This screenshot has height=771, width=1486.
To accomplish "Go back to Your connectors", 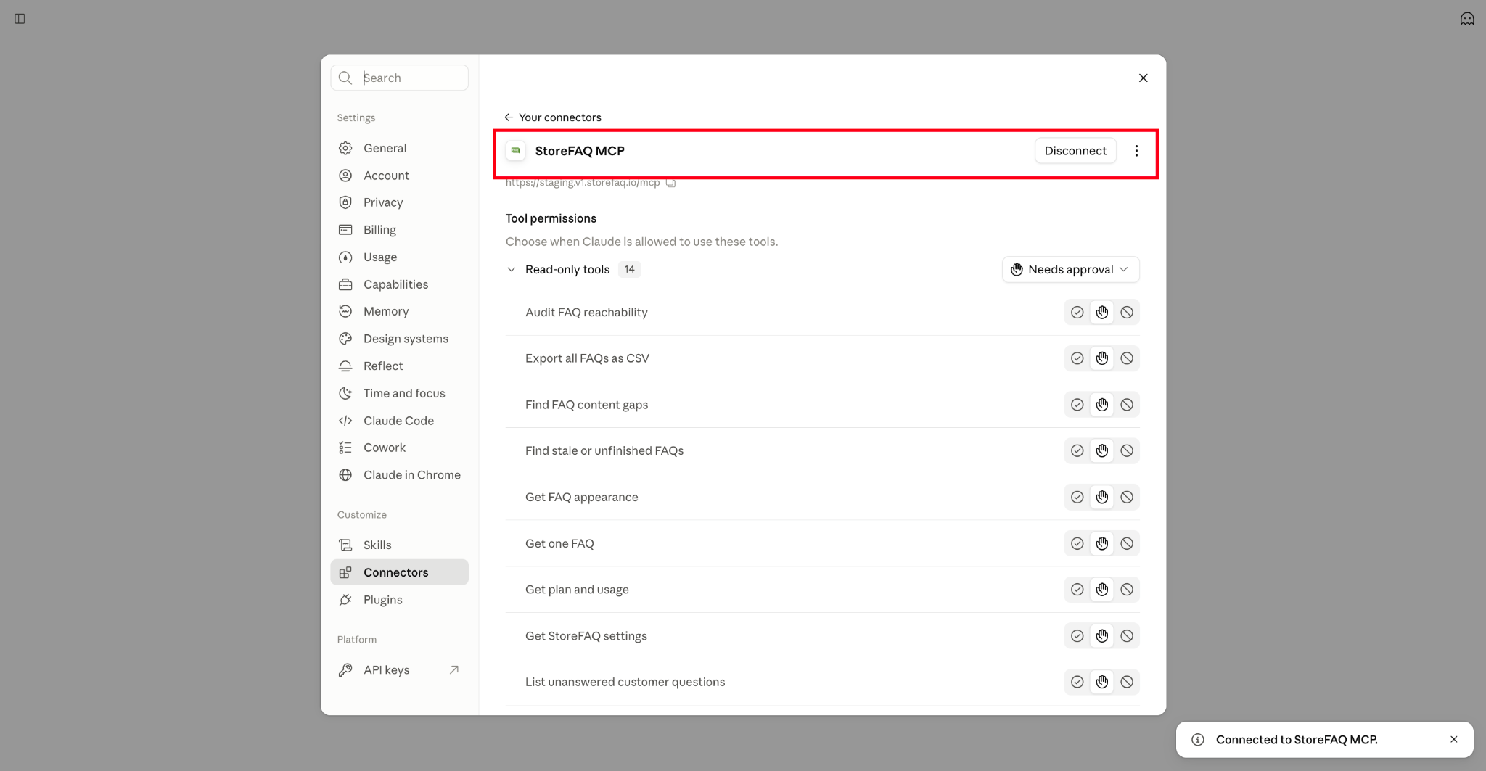I will [553, 117].
